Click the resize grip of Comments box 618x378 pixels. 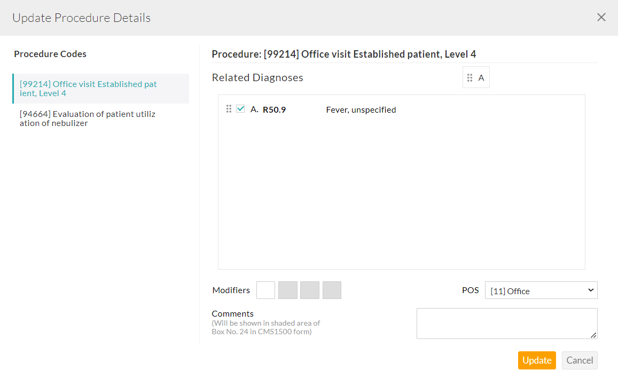(x=594, y=335)
